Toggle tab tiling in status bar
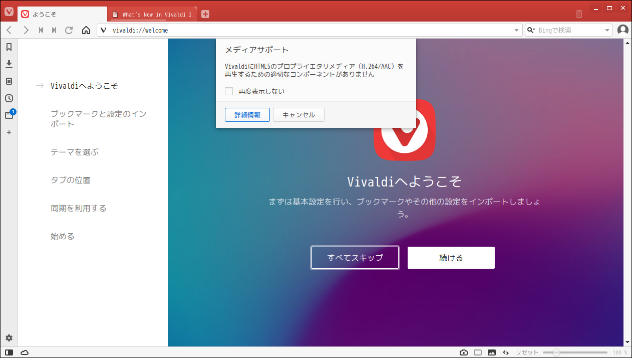The height and width of the screenshot is (358, 632). 478,352
